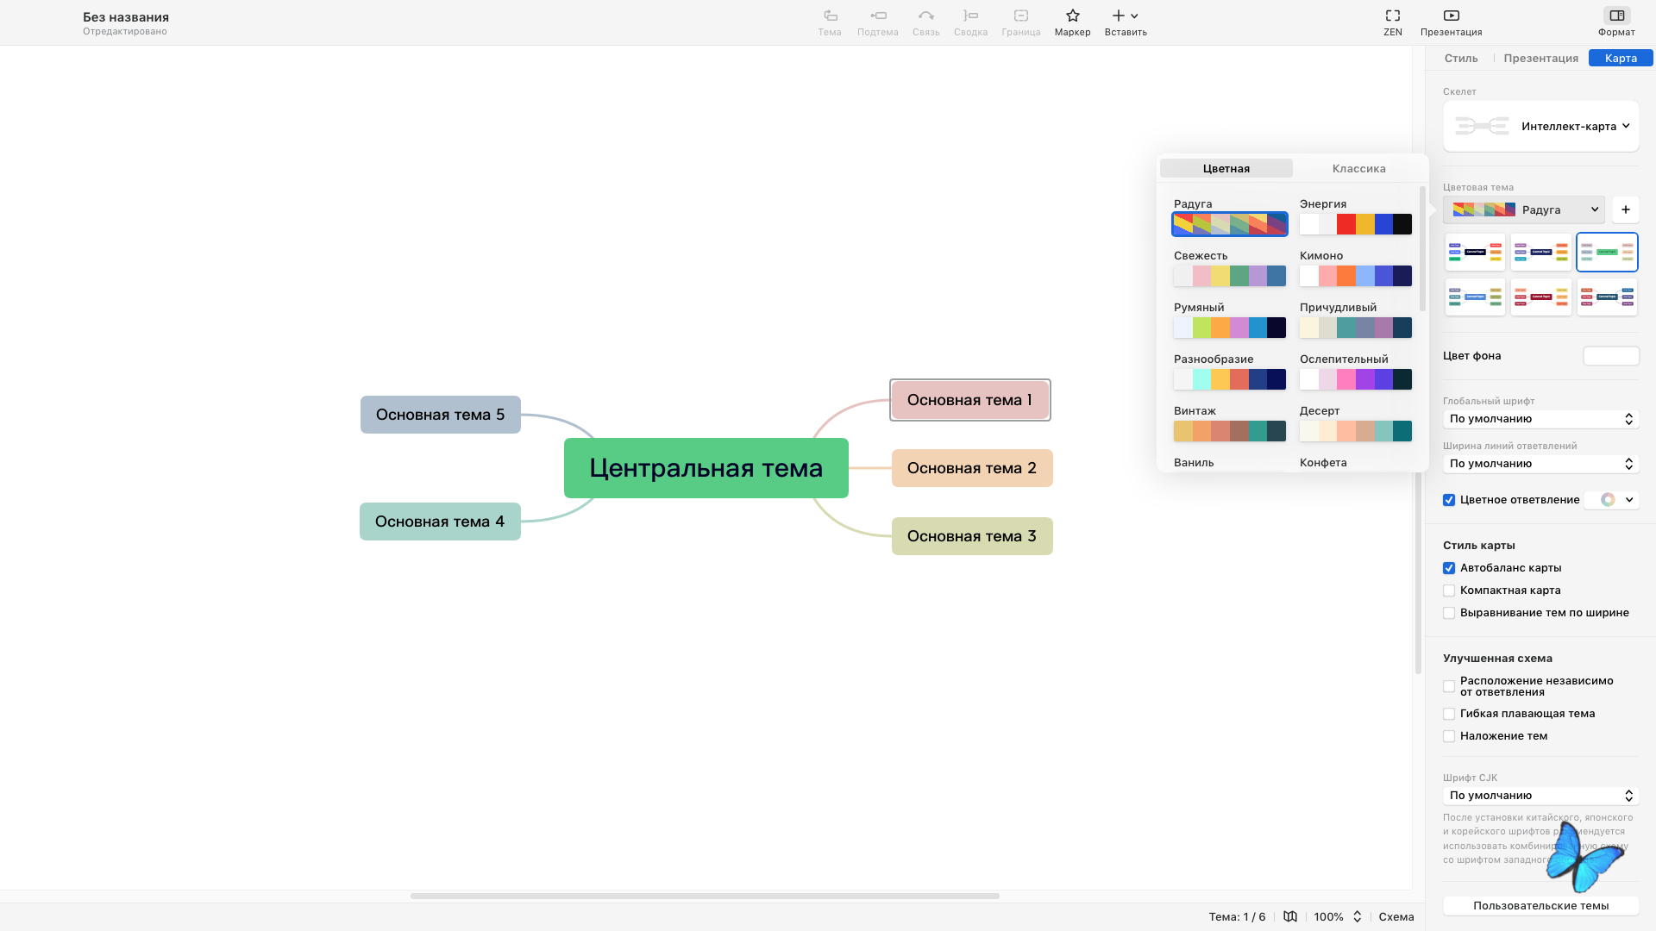This screenshot has height=931, width=1656.
Task: Disable Автобаланс карты checkbox
Action: (x=1449, y=568)
